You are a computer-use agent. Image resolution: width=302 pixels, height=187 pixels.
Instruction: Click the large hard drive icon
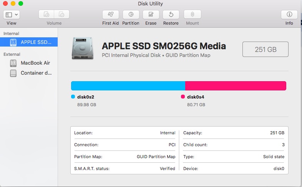point(83,48)
